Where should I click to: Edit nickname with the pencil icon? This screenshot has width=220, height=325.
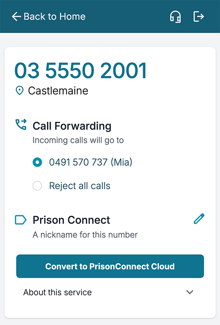(x=199, y=219)
